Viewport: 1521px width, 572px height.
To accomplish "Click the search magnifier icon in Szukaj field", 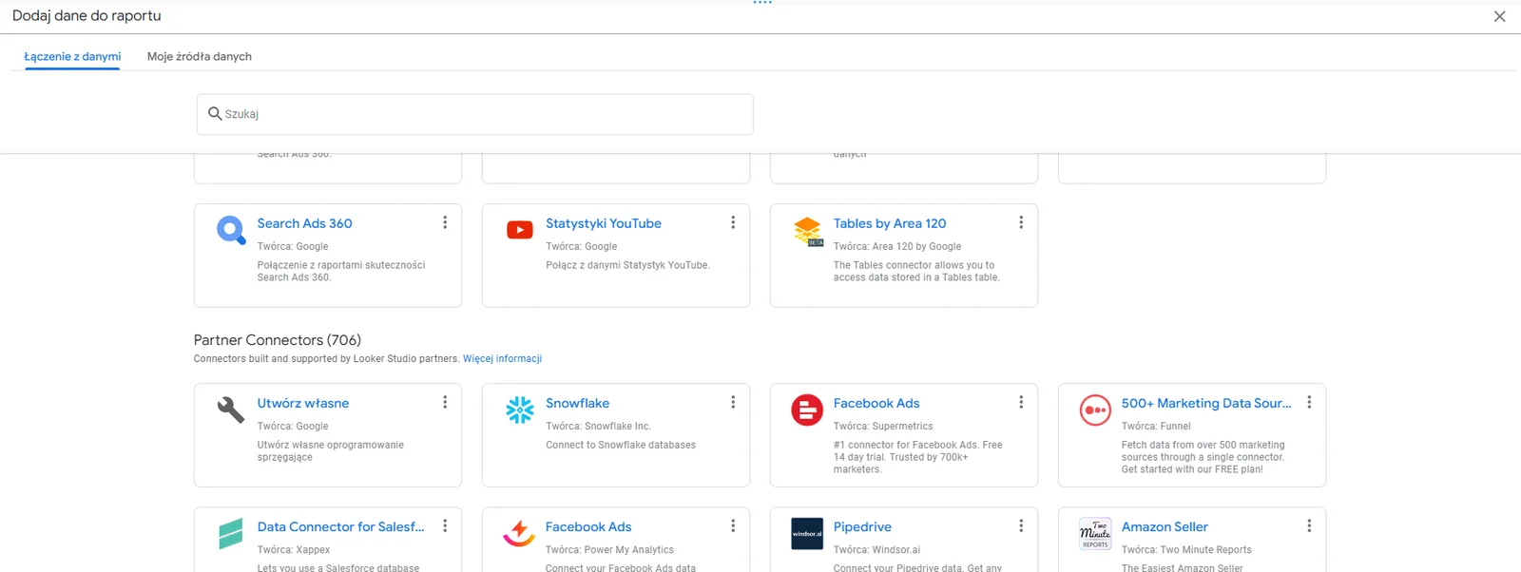I will click(215, 113).
